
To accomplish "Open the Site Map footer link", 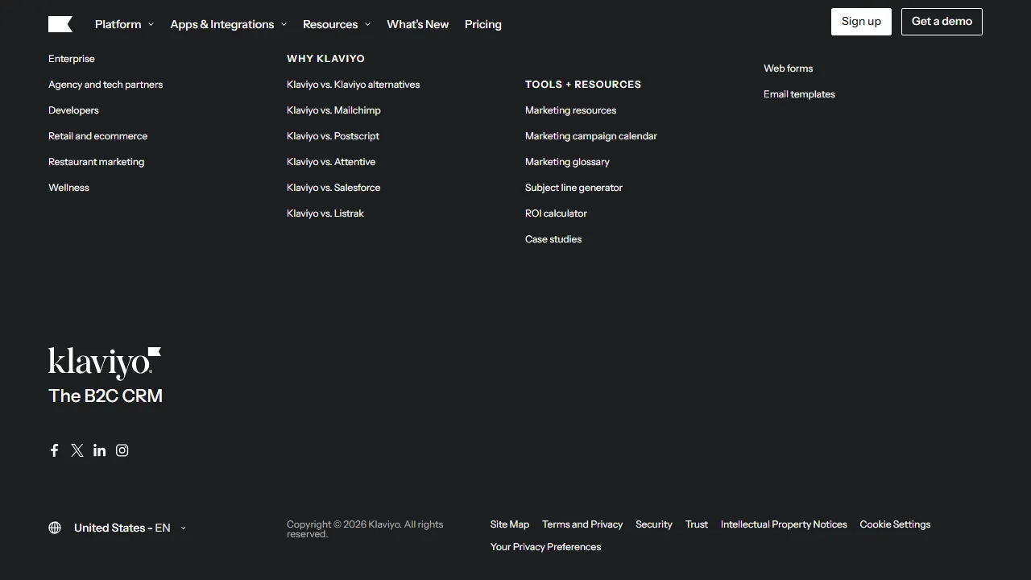I will (x=510, y=524).
